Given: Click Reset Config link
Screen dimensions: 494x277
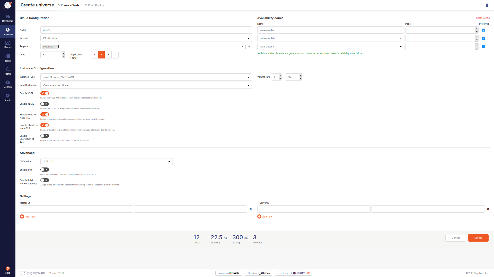Looking at the screenshot, I should pyautogui.click(x=483, y=18).
